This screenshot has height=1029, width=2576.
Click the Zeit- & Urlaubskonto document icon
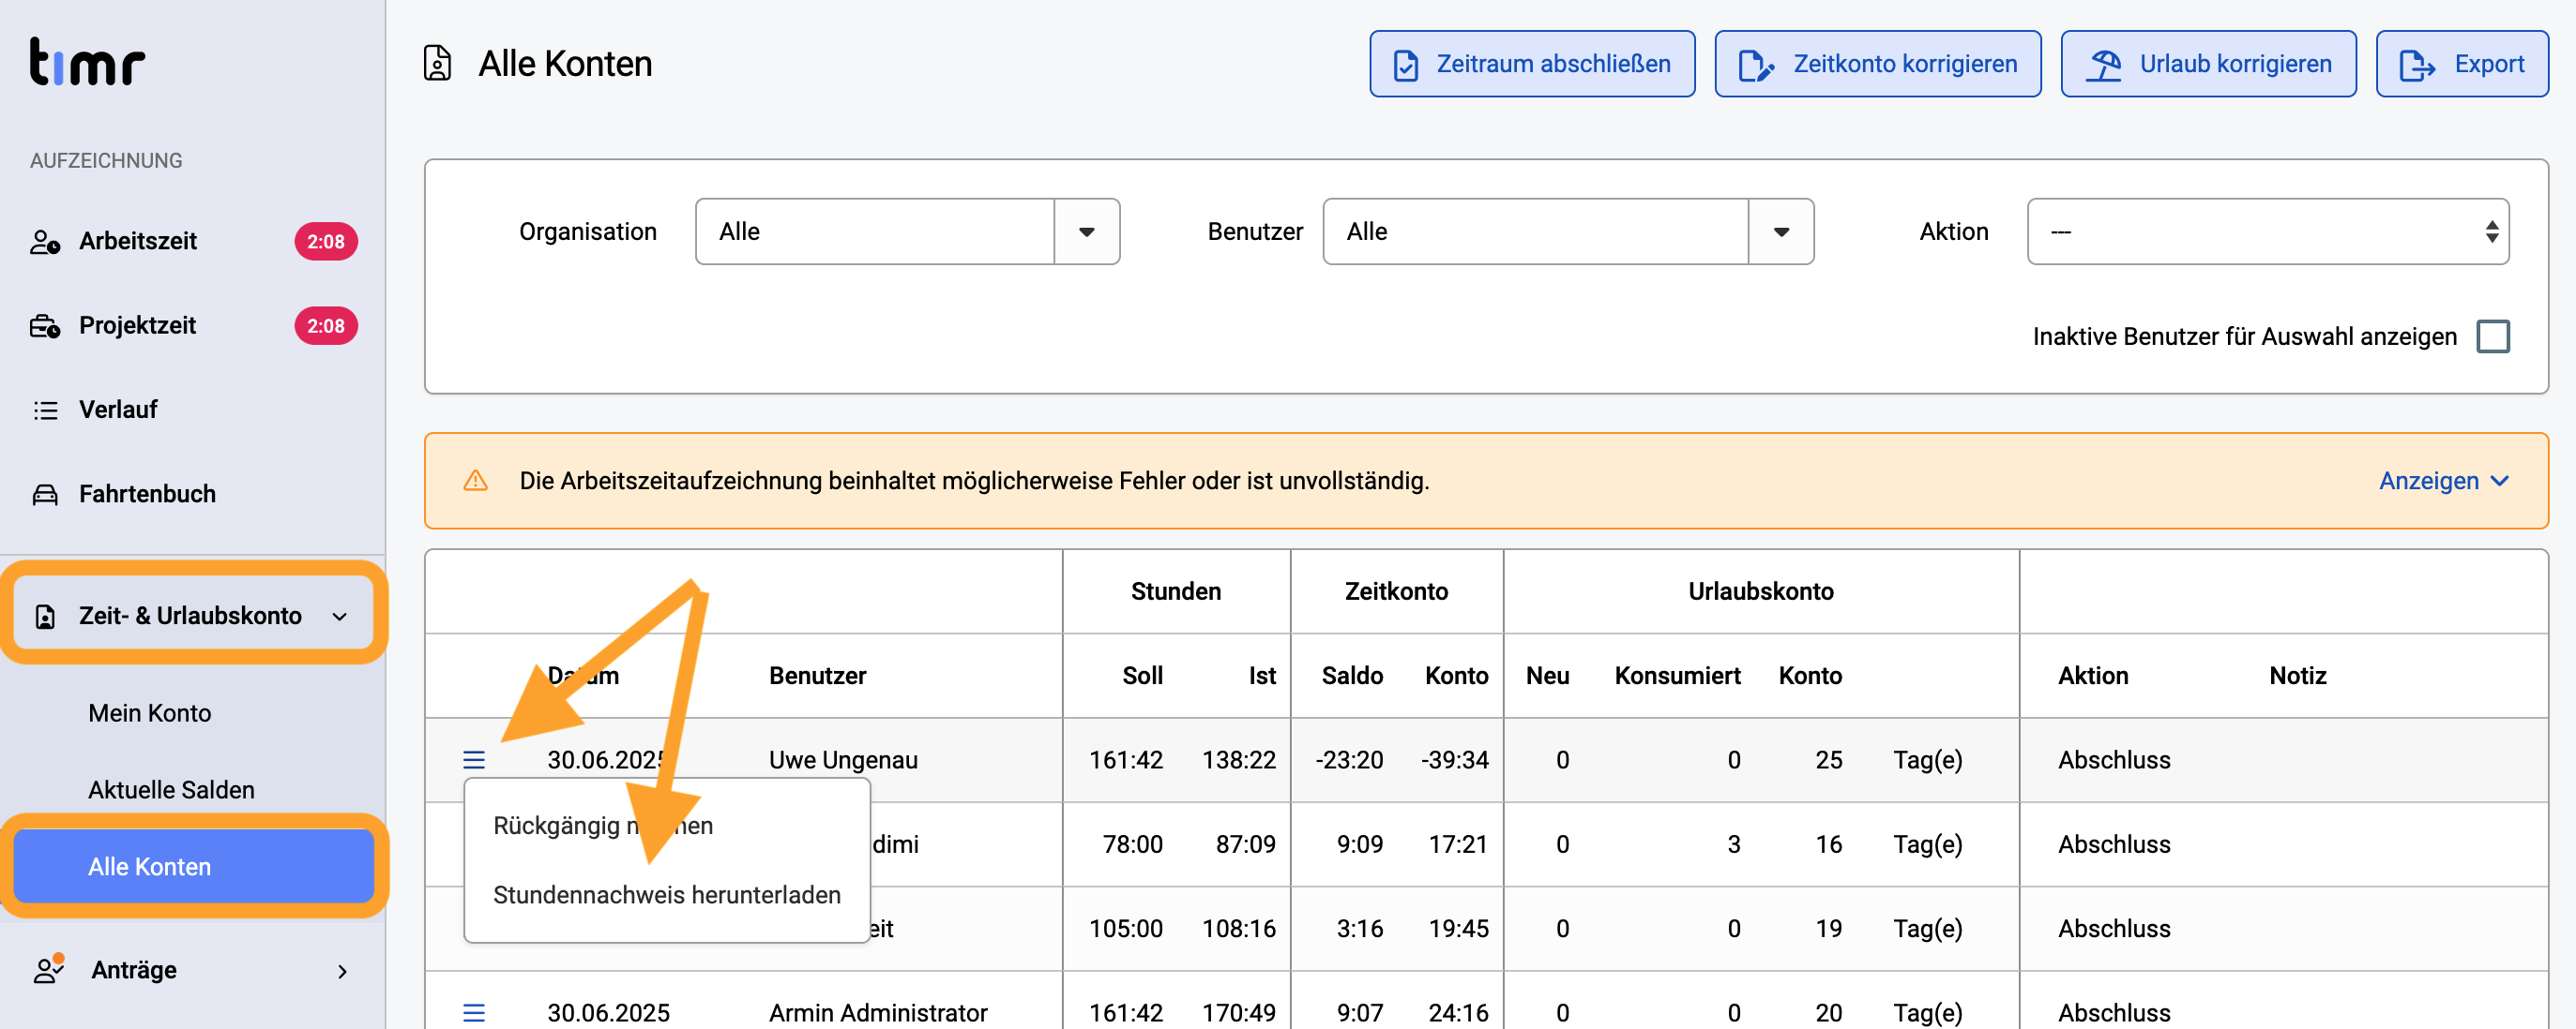[x=45, y=617]
